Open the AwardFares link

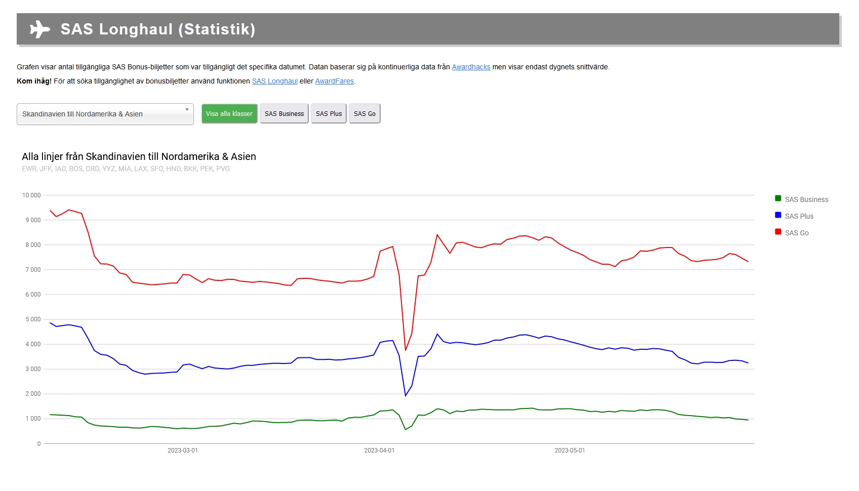pos(334,81)
